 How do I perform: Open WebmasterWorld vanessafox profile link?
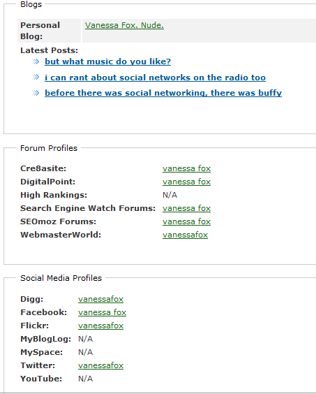(186, 235)
